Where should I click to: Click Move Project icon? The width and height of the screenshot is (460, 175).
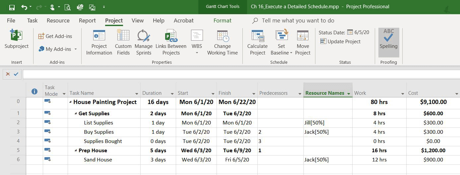point(302,35)
